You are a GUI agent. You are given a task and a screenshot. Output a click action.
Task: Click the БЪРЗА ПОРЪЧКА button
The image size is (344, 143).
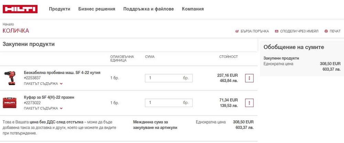coord(255,31)
